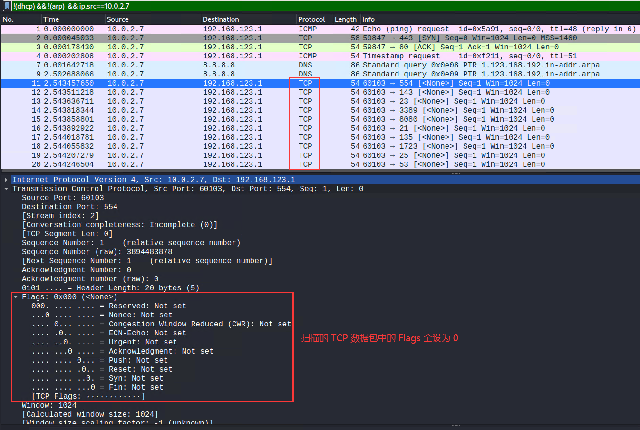Select the Window: 1024 field

click(x=49, y=405)
